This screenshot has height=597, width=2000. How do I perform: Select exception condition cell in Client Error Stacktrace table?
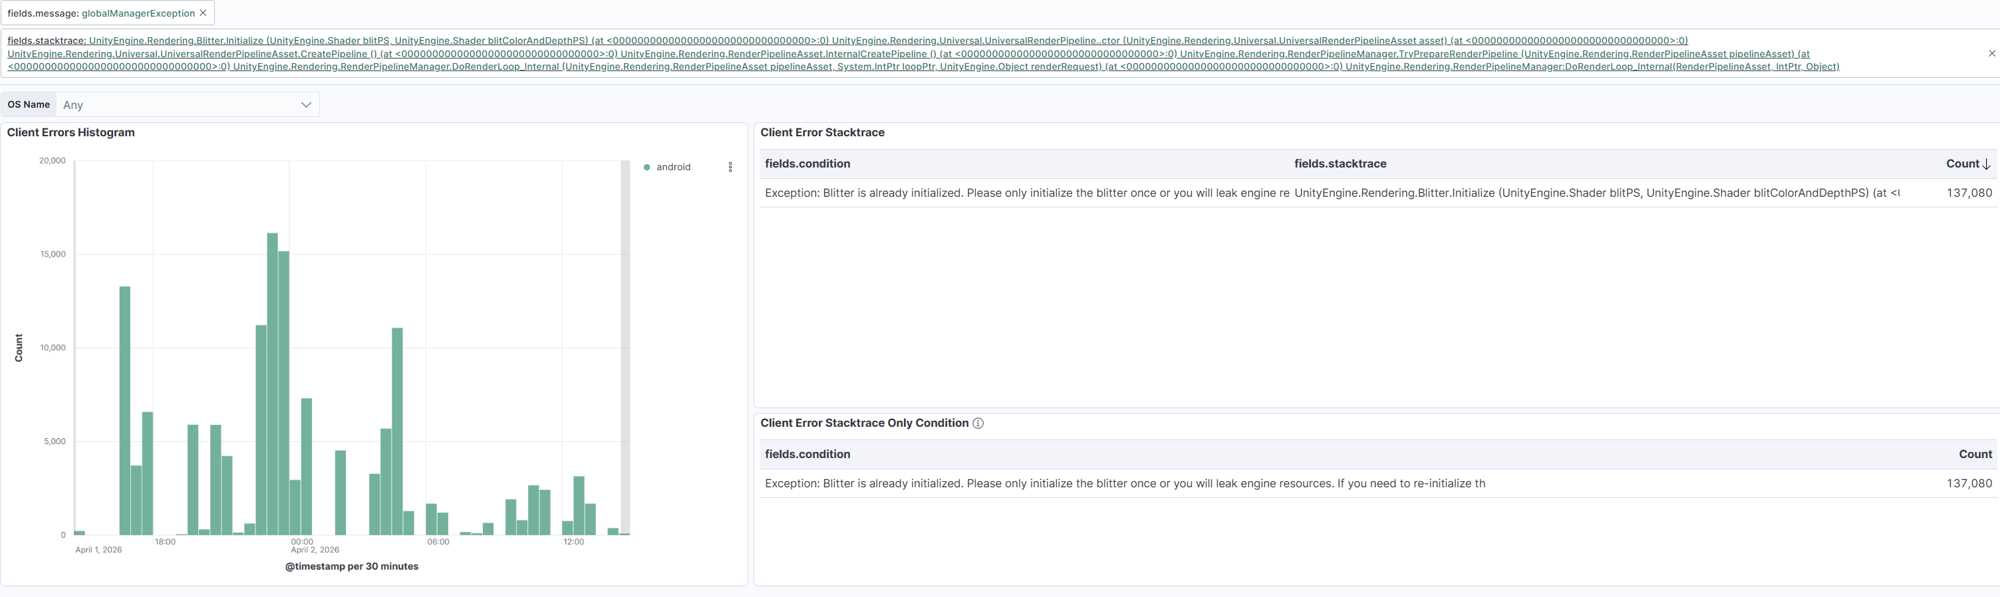(1026, 193)
